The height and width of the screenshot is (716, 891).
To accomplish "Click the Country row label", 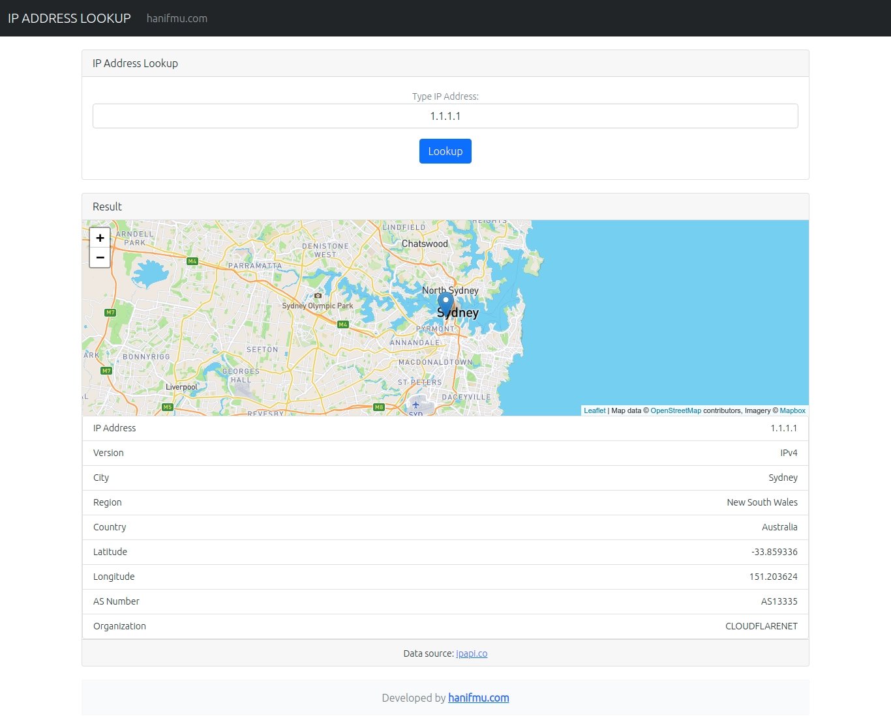I will click(x=110, y=527).
